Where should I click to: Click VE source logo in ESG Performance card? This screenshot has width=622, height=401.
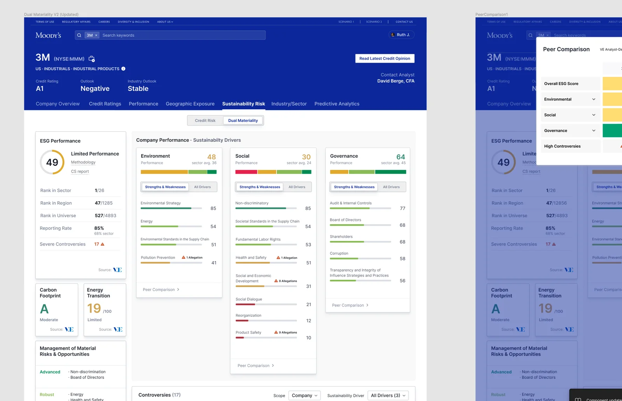(x=117, y=270)
